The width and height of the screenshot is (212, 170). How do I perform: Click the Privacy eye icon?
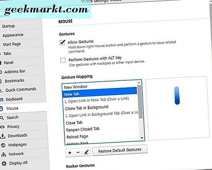pos(2,127)
